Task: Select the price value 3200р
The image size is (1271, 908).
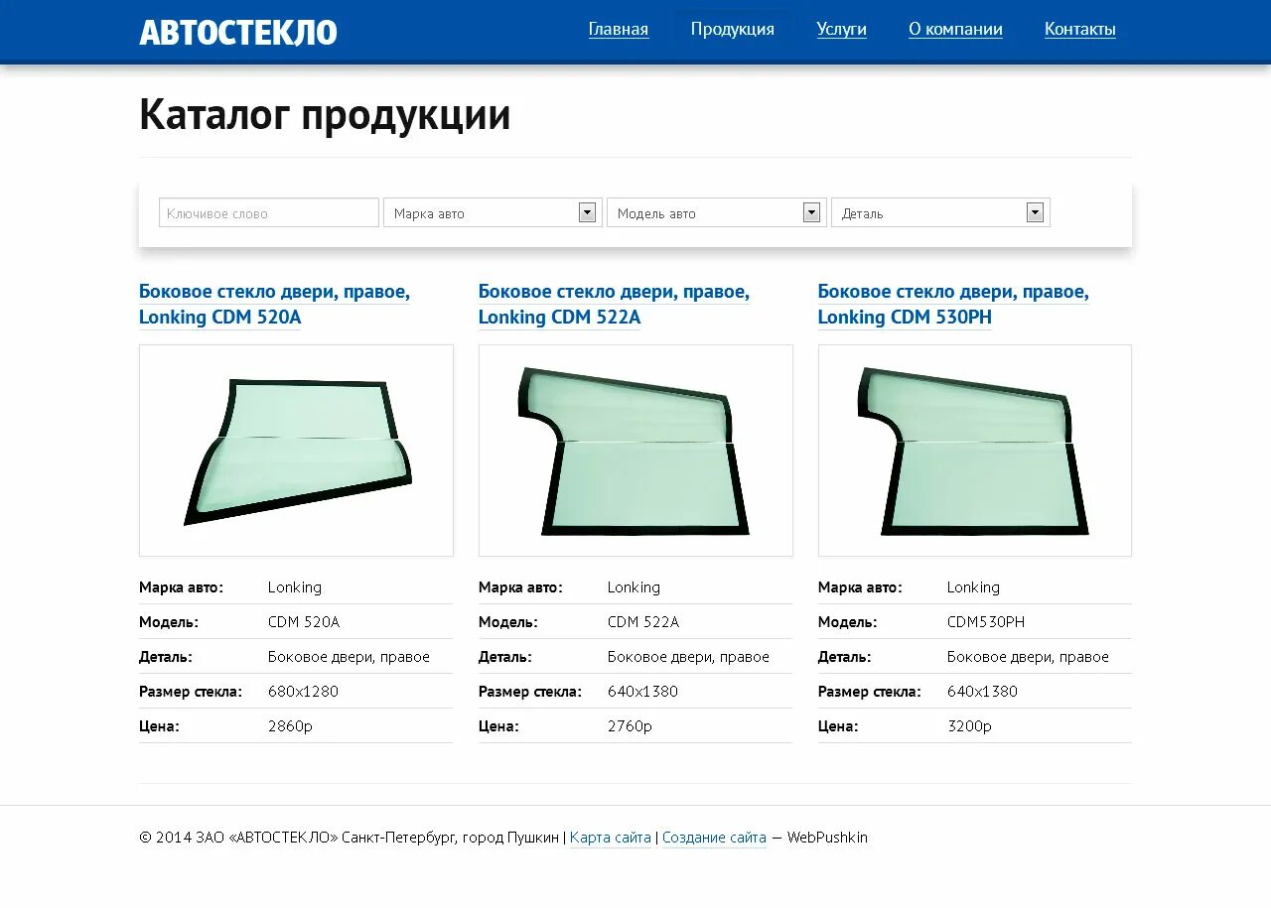Action: (969, 726)
